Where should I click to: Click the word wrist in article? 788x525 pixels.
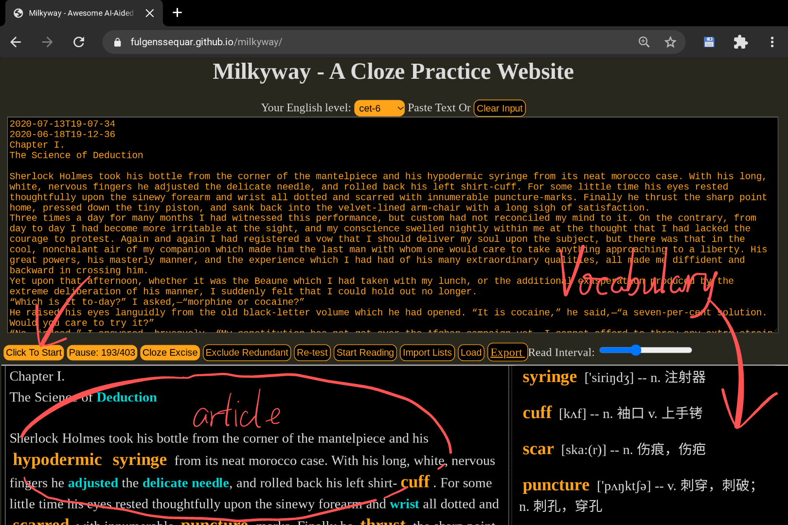(404, 504)
